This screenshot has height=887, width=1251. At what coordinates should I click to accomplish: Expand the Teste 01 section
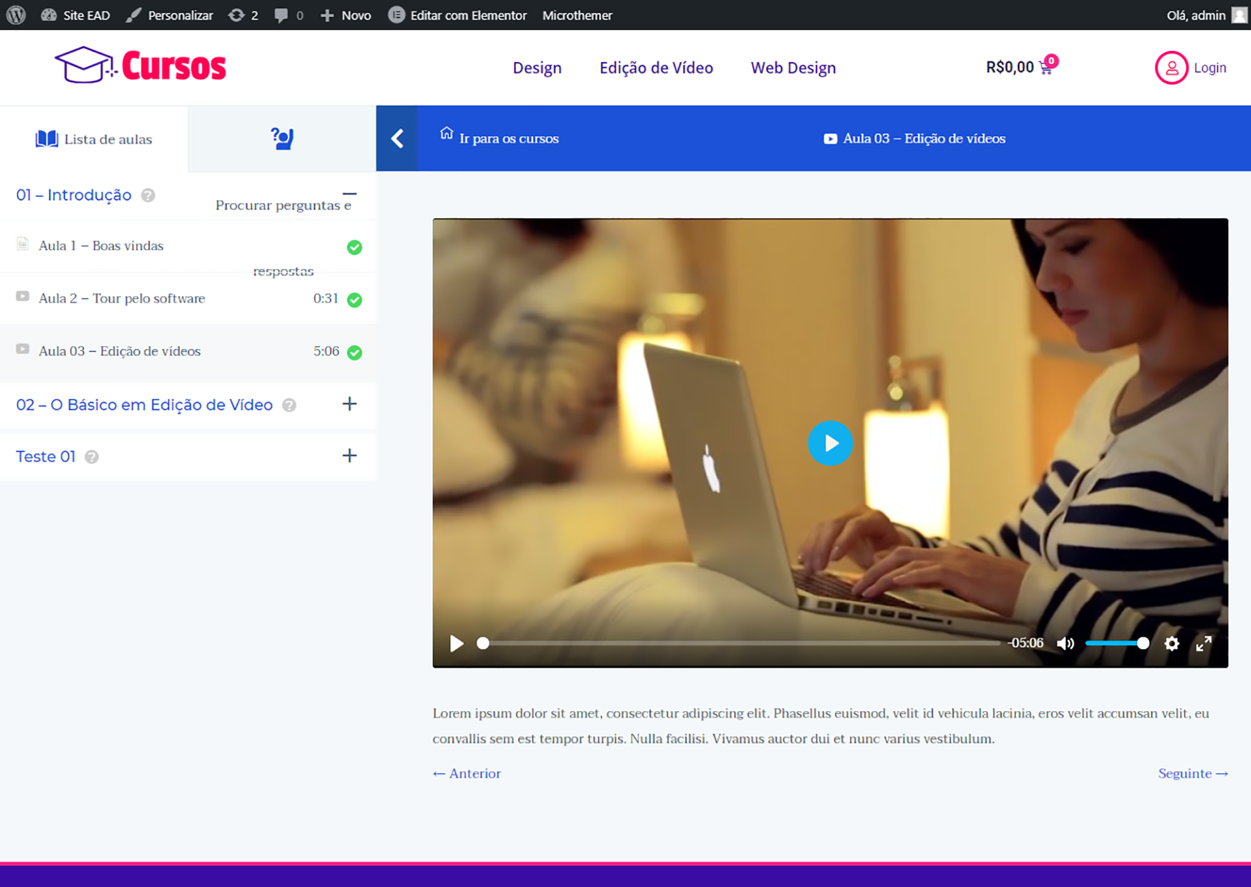coord(350,456)
